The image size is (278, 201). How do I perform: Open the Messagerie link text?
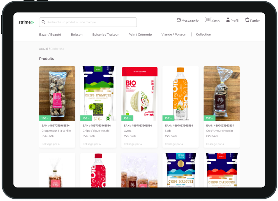click(190, 21)
